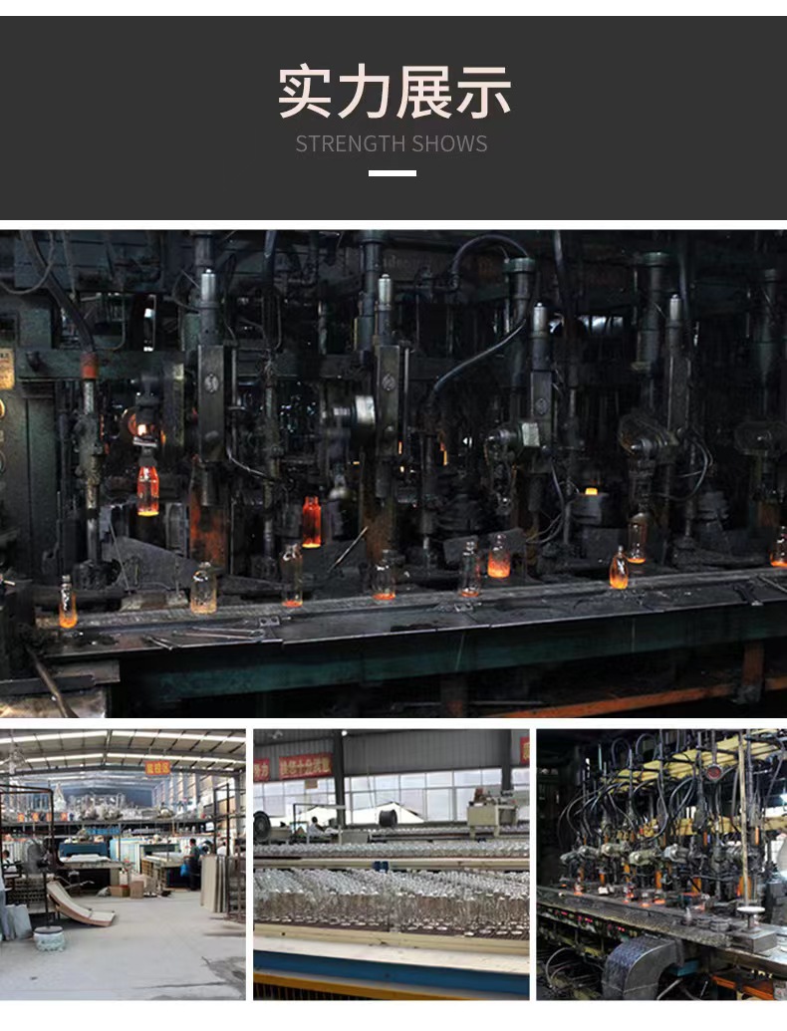The image size is (787, 1031).
Task: Click the 实力展示 heading
Action: point(393,92)
